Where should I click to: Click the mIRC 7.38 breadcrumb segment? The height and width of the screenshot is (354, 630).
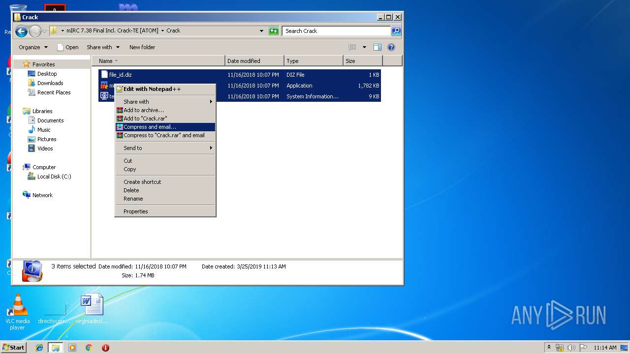(112, 30)
